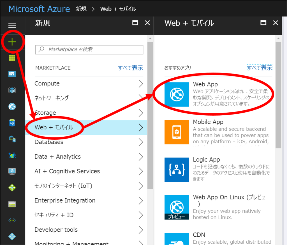
Task: Click the Microsoft Azure logo text
Action: pyautogui.click(x=39, y=9)
